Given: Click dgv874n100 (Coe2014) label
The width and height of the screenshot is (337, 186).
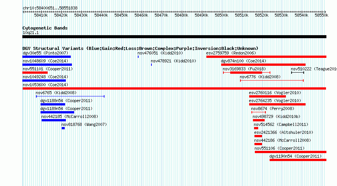Looking at the screenshot, I should pos(243,61).
